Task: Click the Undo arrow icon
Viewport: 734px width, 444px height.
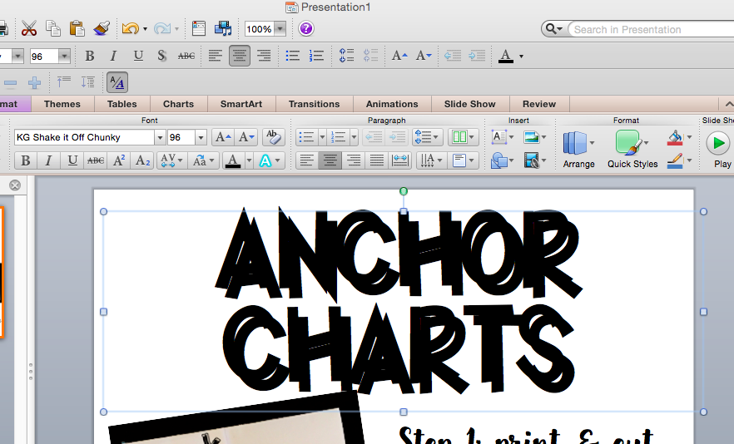Action: 130,28
